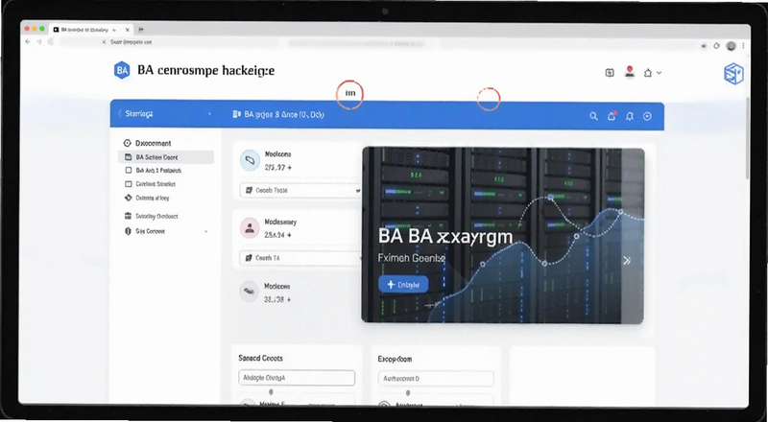Image resolution: width=768 pixels, height=422 pixels.
Task: Open the blue cube icon at browser right edge
Action: click(733, 74)
